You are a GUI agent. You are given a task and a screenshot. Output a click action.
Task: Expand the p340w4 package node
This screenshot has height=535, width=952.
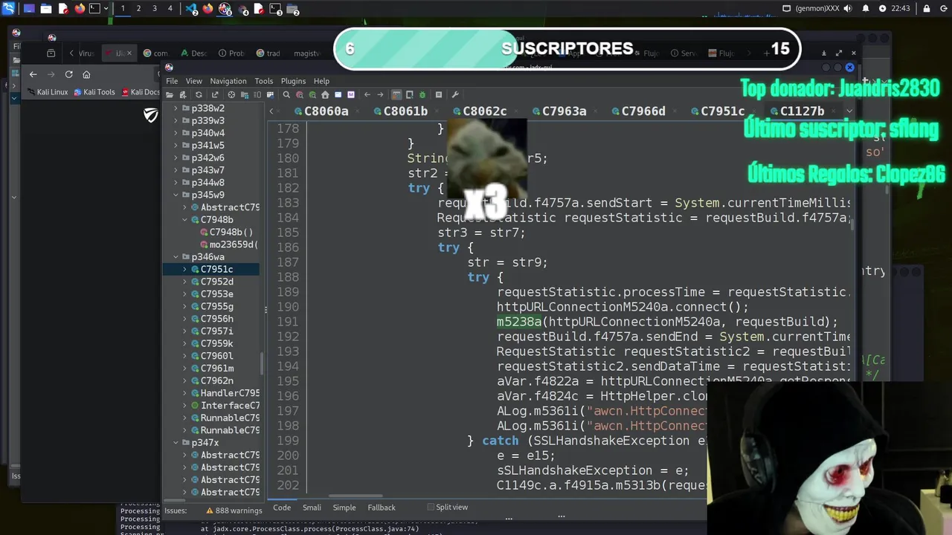pyautogui.click(x=176, y=133)
